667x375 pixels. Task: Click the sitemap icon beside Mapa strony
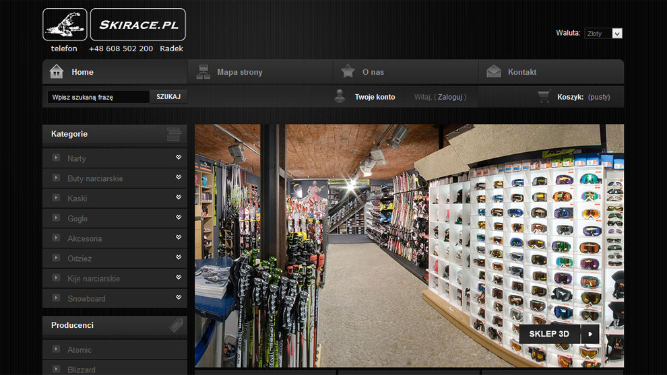pyautogui.click(x=203, y=71)
